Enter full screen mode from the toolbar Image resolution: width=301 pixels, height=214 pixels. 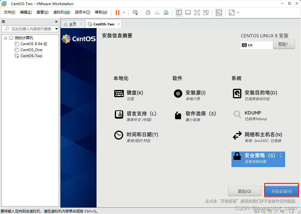point(197,13)
